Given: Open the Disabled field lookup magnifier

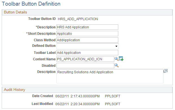Looking at the screenshot, I should tap(116, 65).
